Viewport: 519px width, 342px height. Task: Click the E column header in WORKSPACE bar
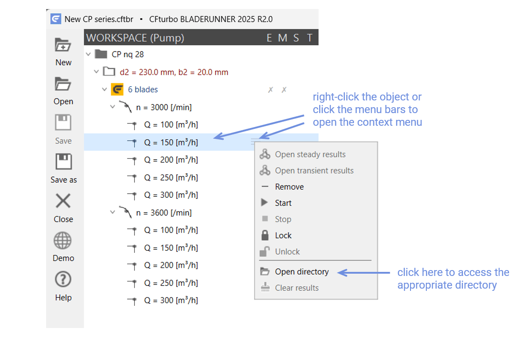pyautogui.click(x=269, y=38)
